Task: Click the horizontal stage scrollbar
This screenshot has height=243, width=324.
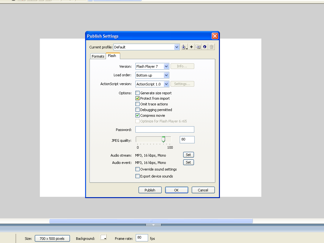Action: 151,221
